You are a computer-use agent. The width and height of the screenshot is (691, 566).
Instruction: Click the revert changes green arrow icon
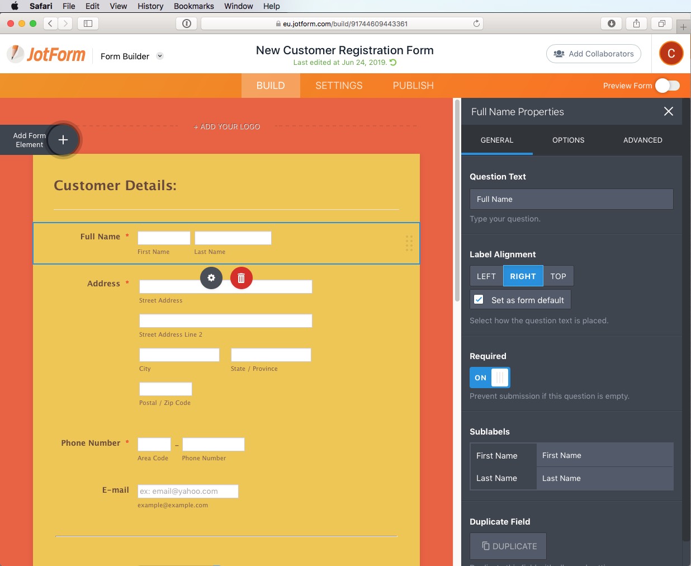[x=393, y=63]
